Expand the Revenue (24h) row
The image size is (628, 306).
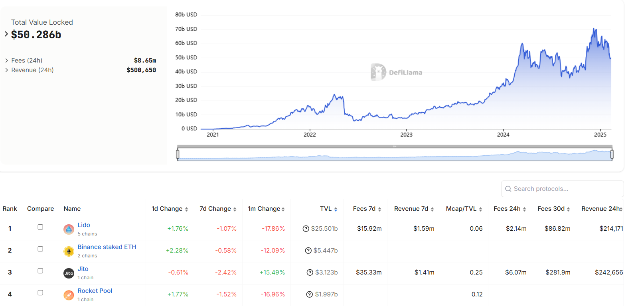(x=7, y=70)
